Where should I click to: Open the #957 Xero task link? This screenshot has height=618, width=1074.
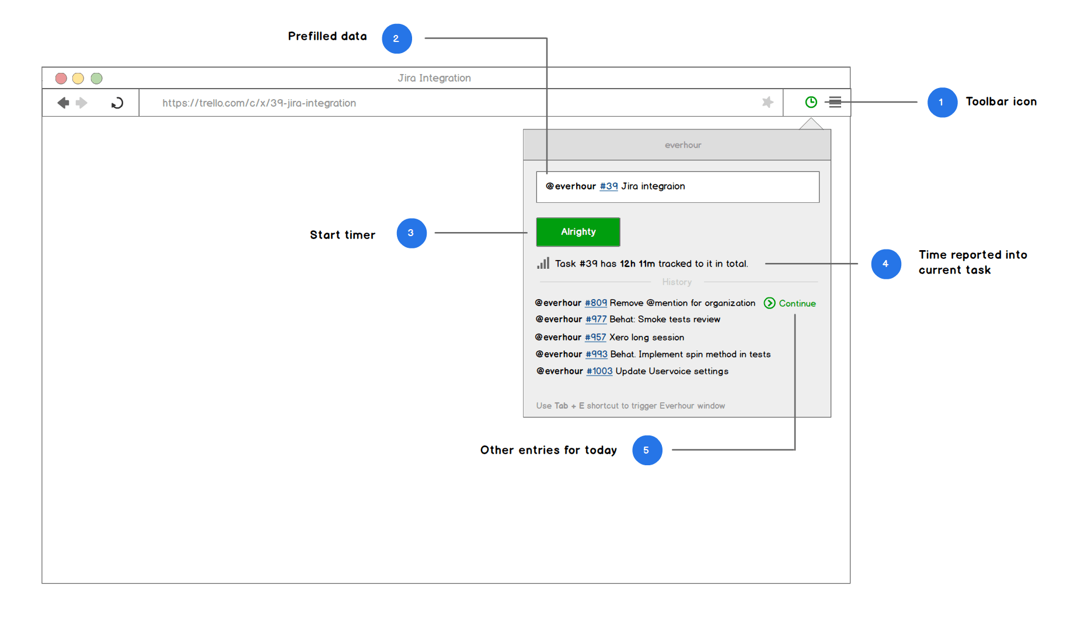point(595,338)
